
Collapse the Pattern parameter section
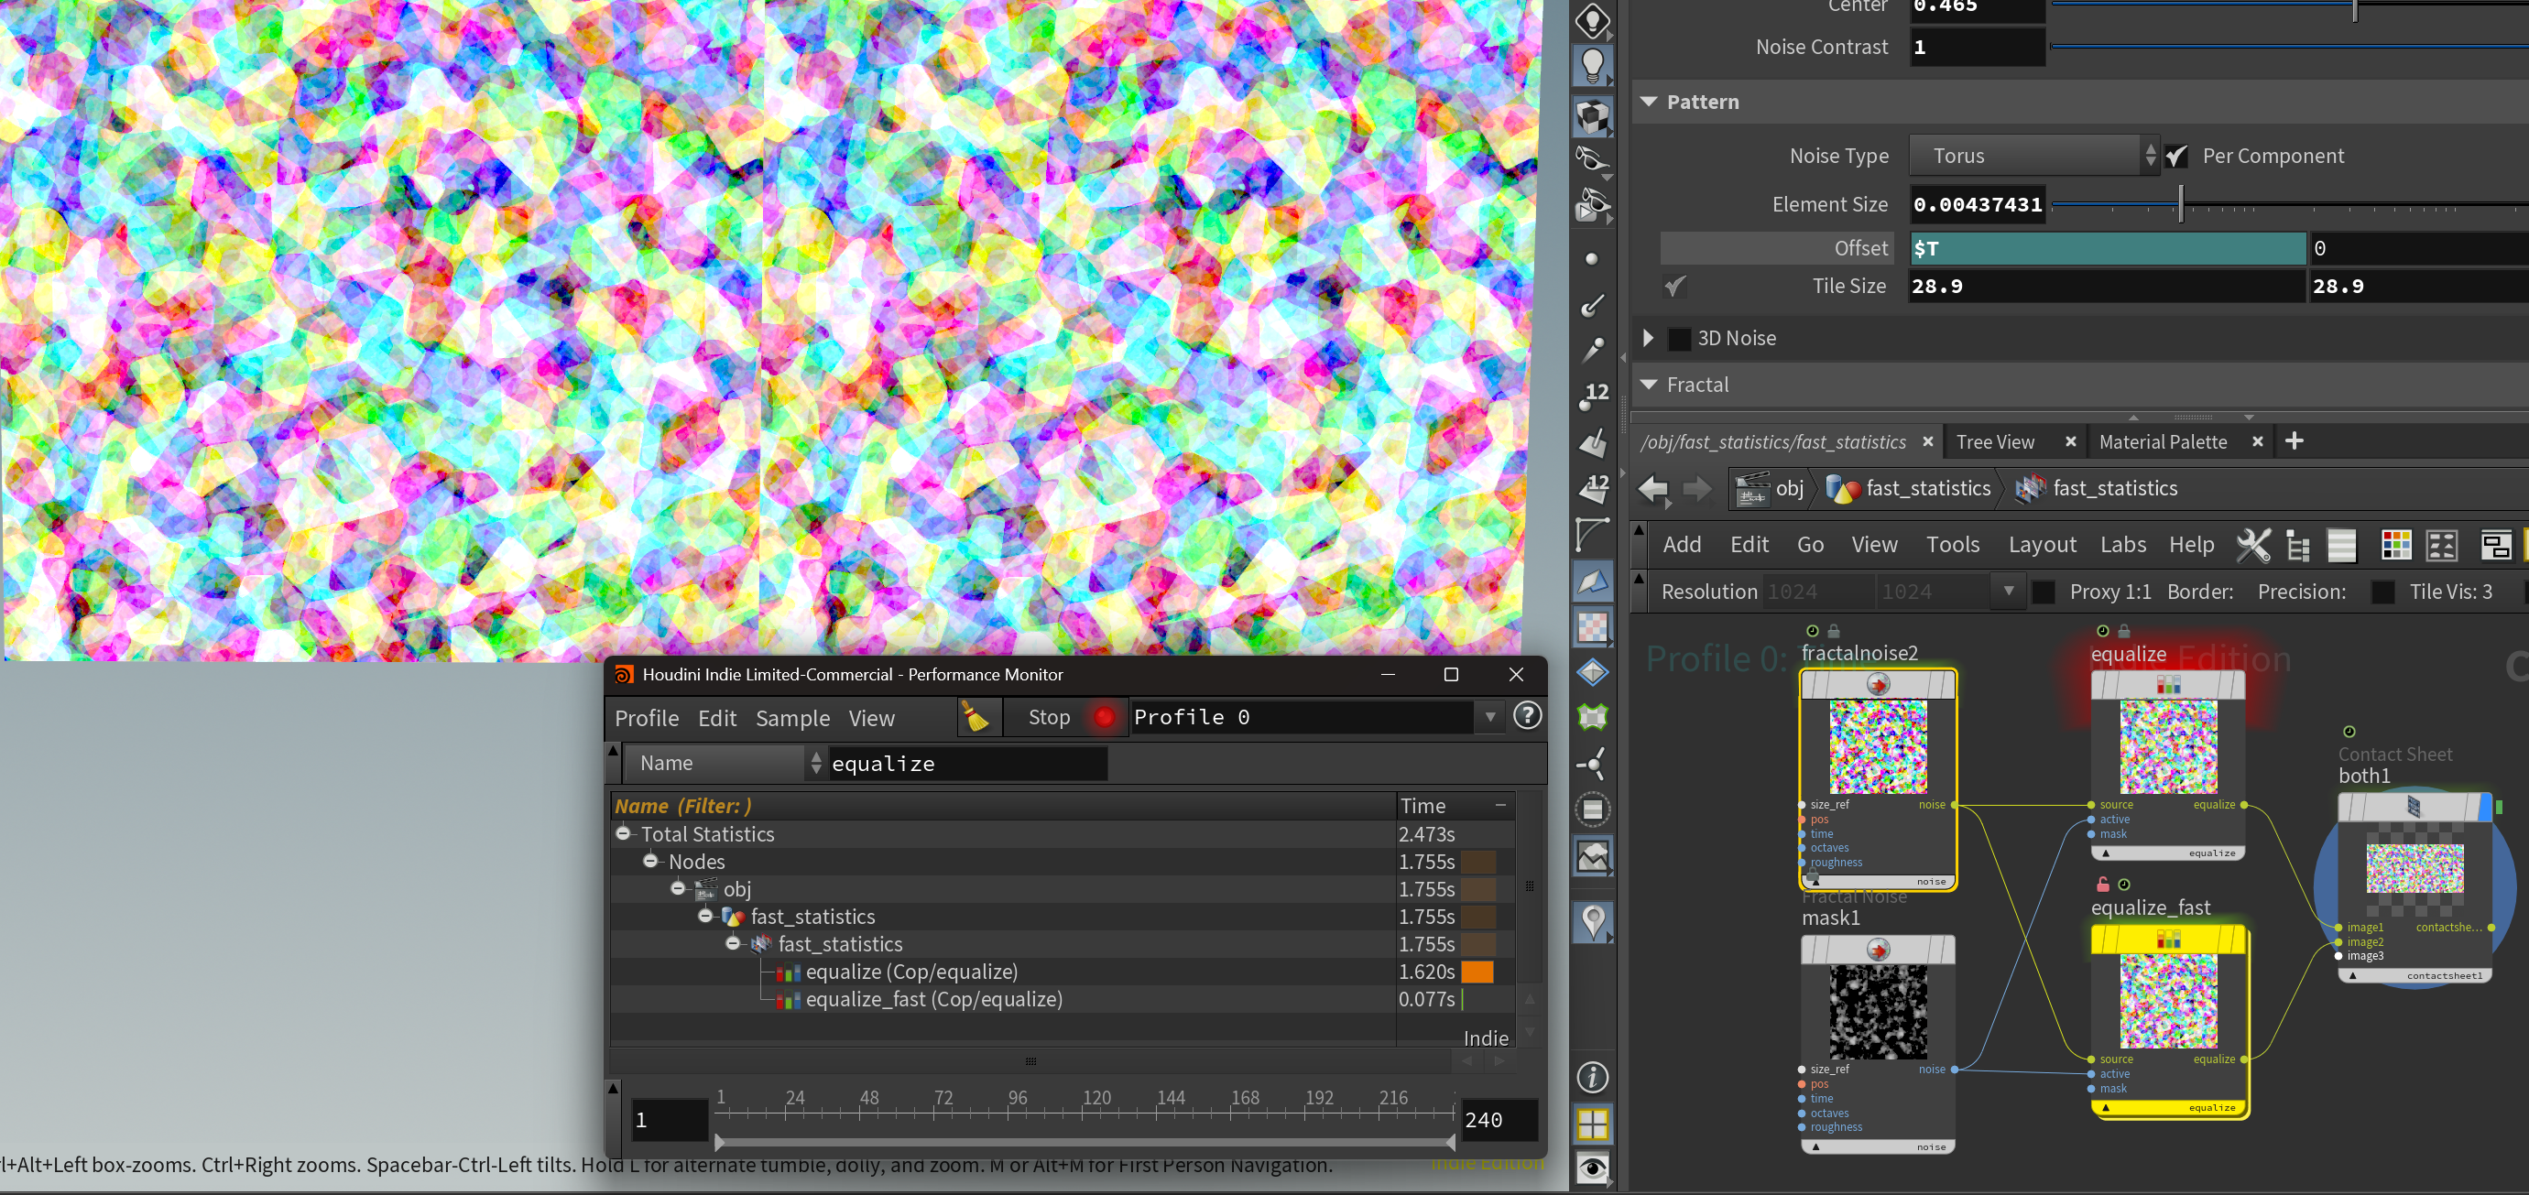[1650, 102]
